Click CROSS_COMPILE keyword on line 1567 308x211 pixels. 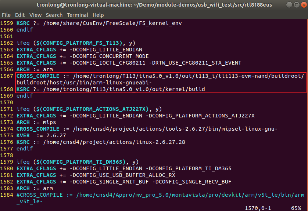[38, 76]
